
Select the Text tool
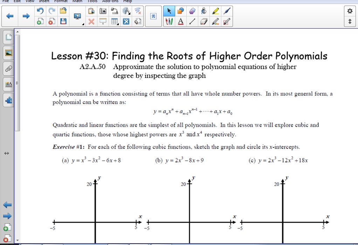(180, 21)
